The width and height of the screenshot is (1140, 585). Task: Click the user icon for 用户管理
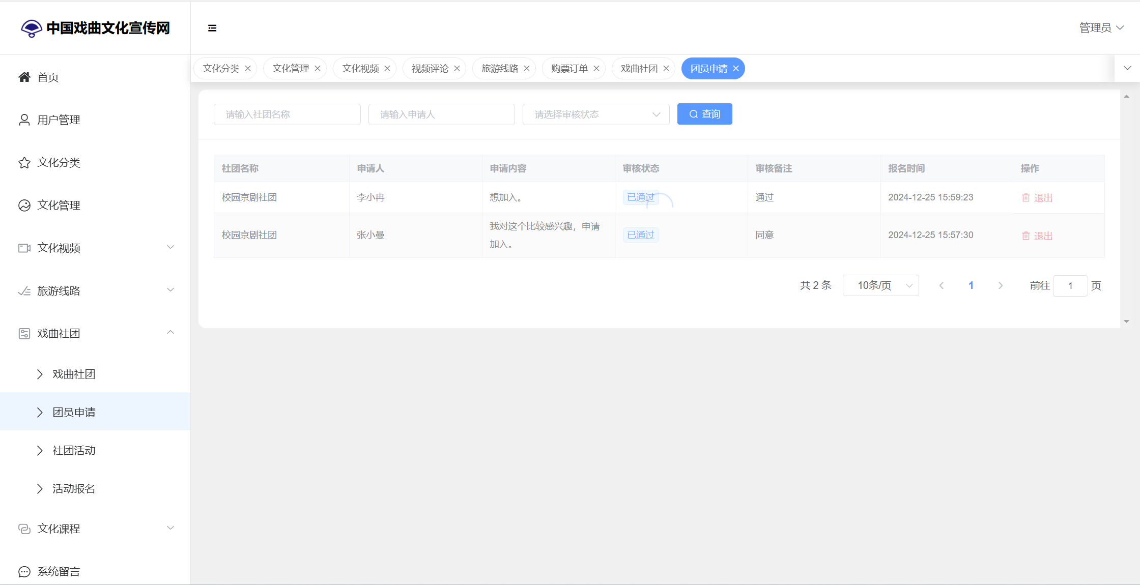point(24,120)
